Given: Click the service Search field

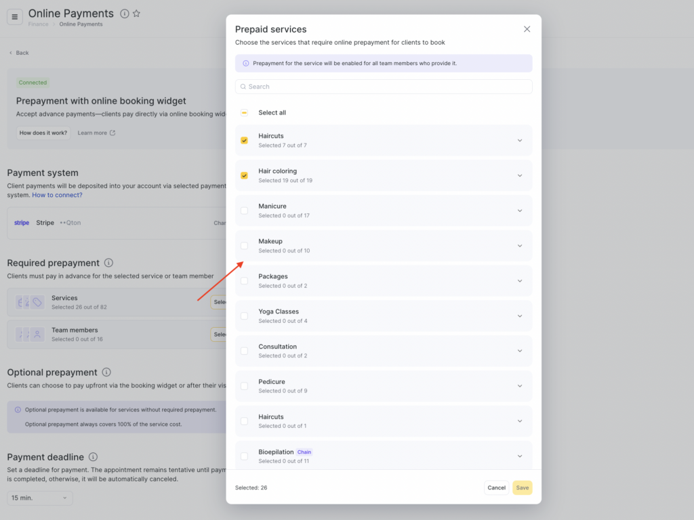Looking at the screenshot, I should 384,87.
